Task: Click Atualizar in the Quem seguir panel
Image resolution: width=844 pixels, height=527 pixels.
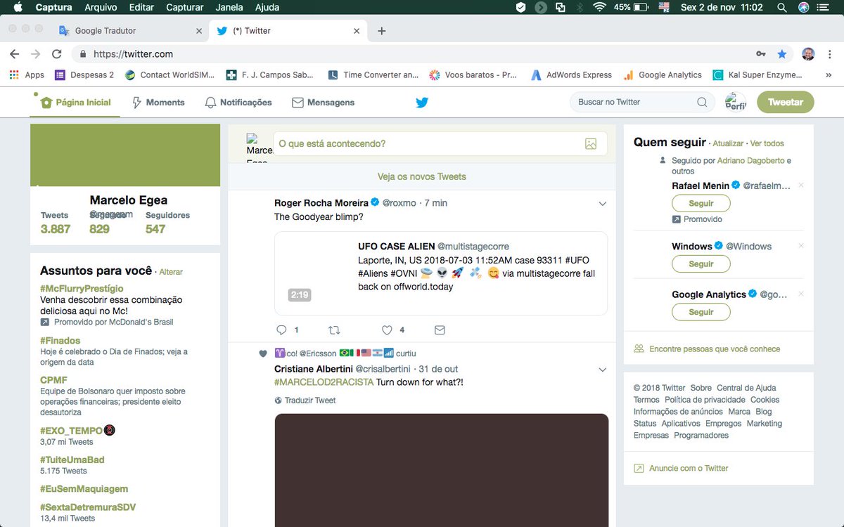Action: tap(728, 143)
